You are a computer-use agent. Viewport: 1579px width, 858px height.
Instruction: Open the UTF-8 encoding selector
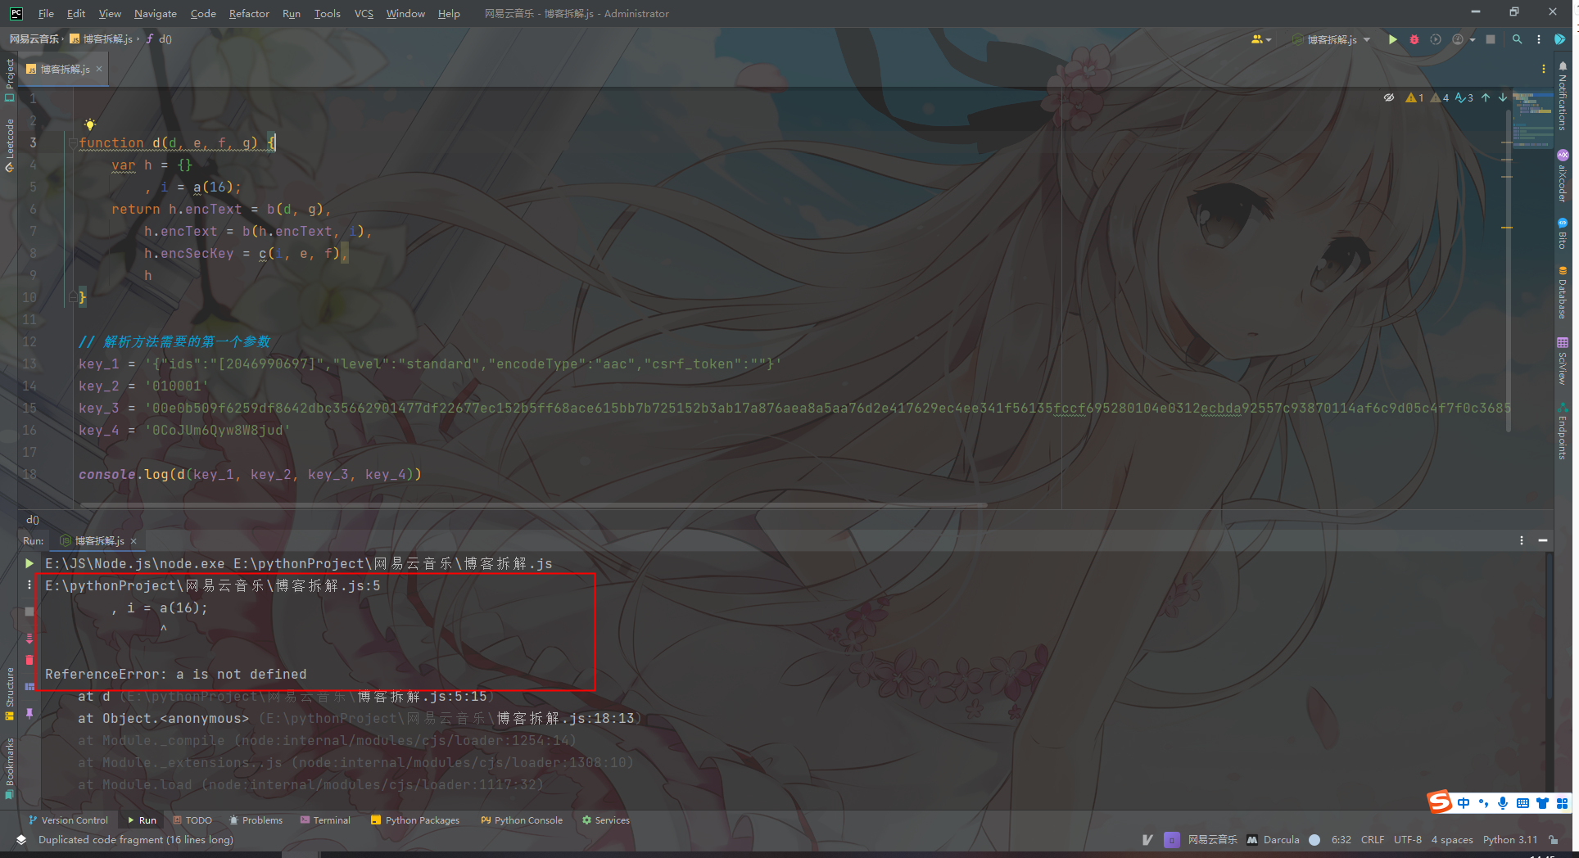[1408, 840]
